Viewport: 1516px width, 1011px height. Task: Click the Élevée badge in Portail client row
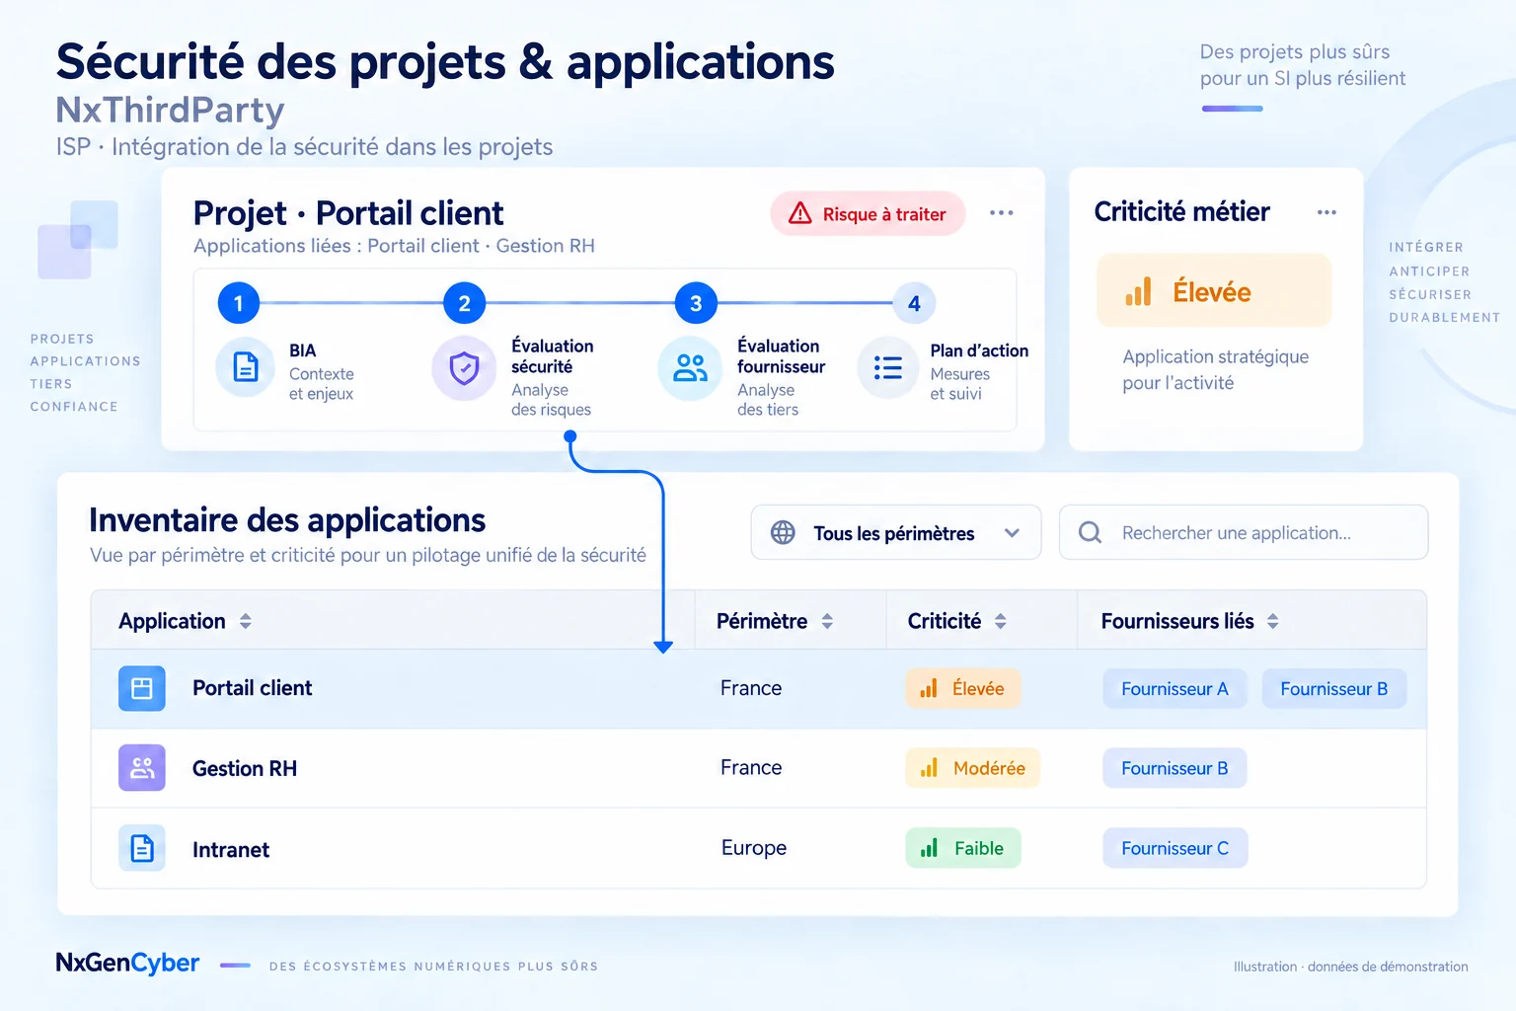pyautogui.click(x=962, y=688)
